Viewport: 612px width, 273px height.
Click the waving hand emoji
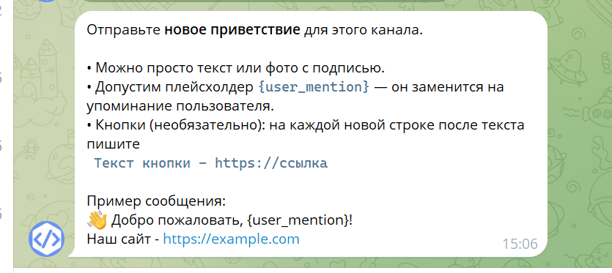[97, 220]
